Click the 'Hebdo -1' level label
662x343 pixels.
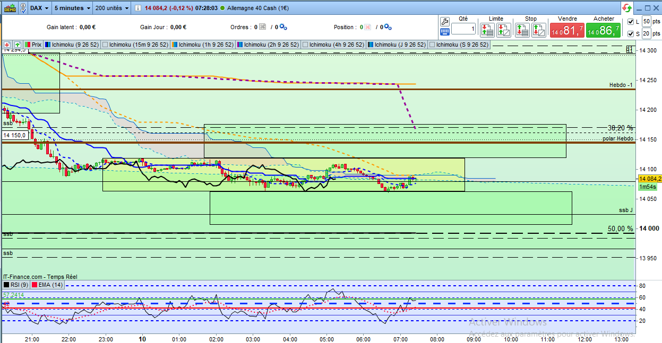point(621,85)
